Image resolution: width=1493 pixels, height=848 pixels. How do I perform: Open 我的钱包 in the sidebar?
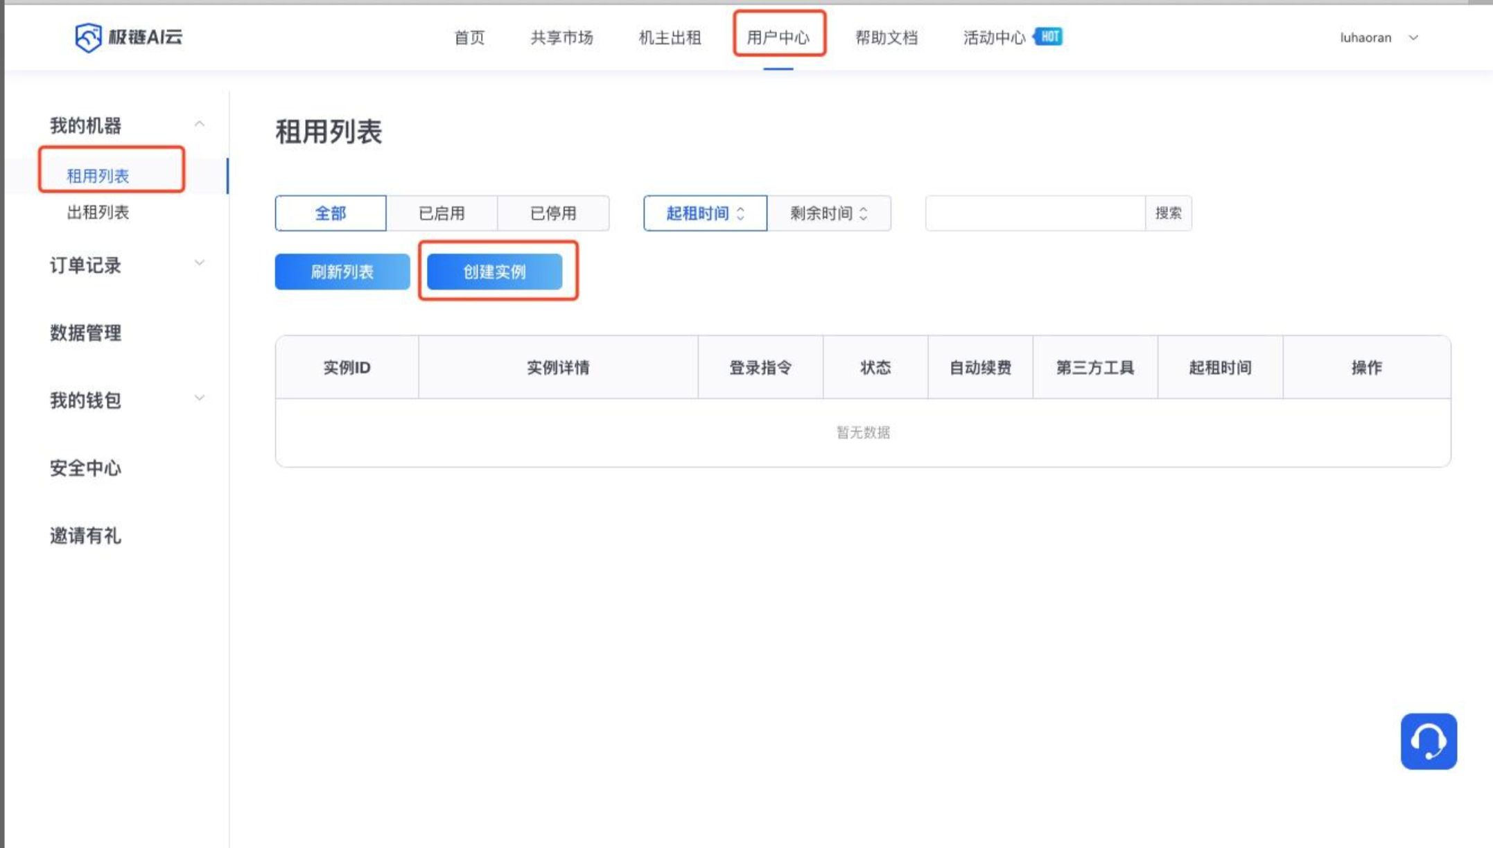(85, 400)
